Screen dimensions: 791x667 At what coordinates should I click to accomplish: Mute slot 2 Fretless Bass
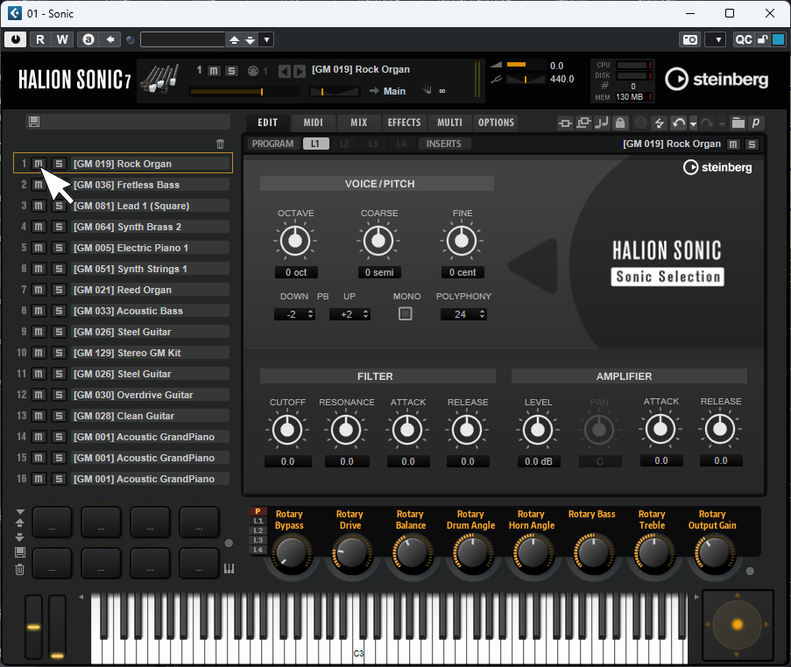(x=39, y=185)
